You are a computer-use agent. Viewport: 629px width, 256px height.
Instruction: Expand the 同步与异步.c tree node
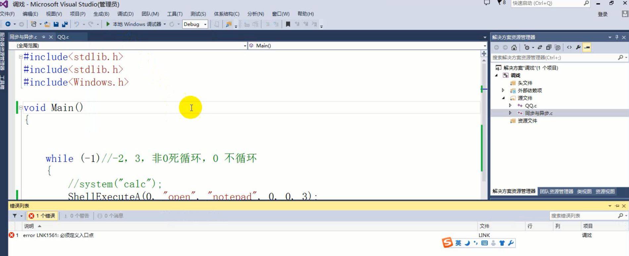pyautogui.click(x=510, y=113)
